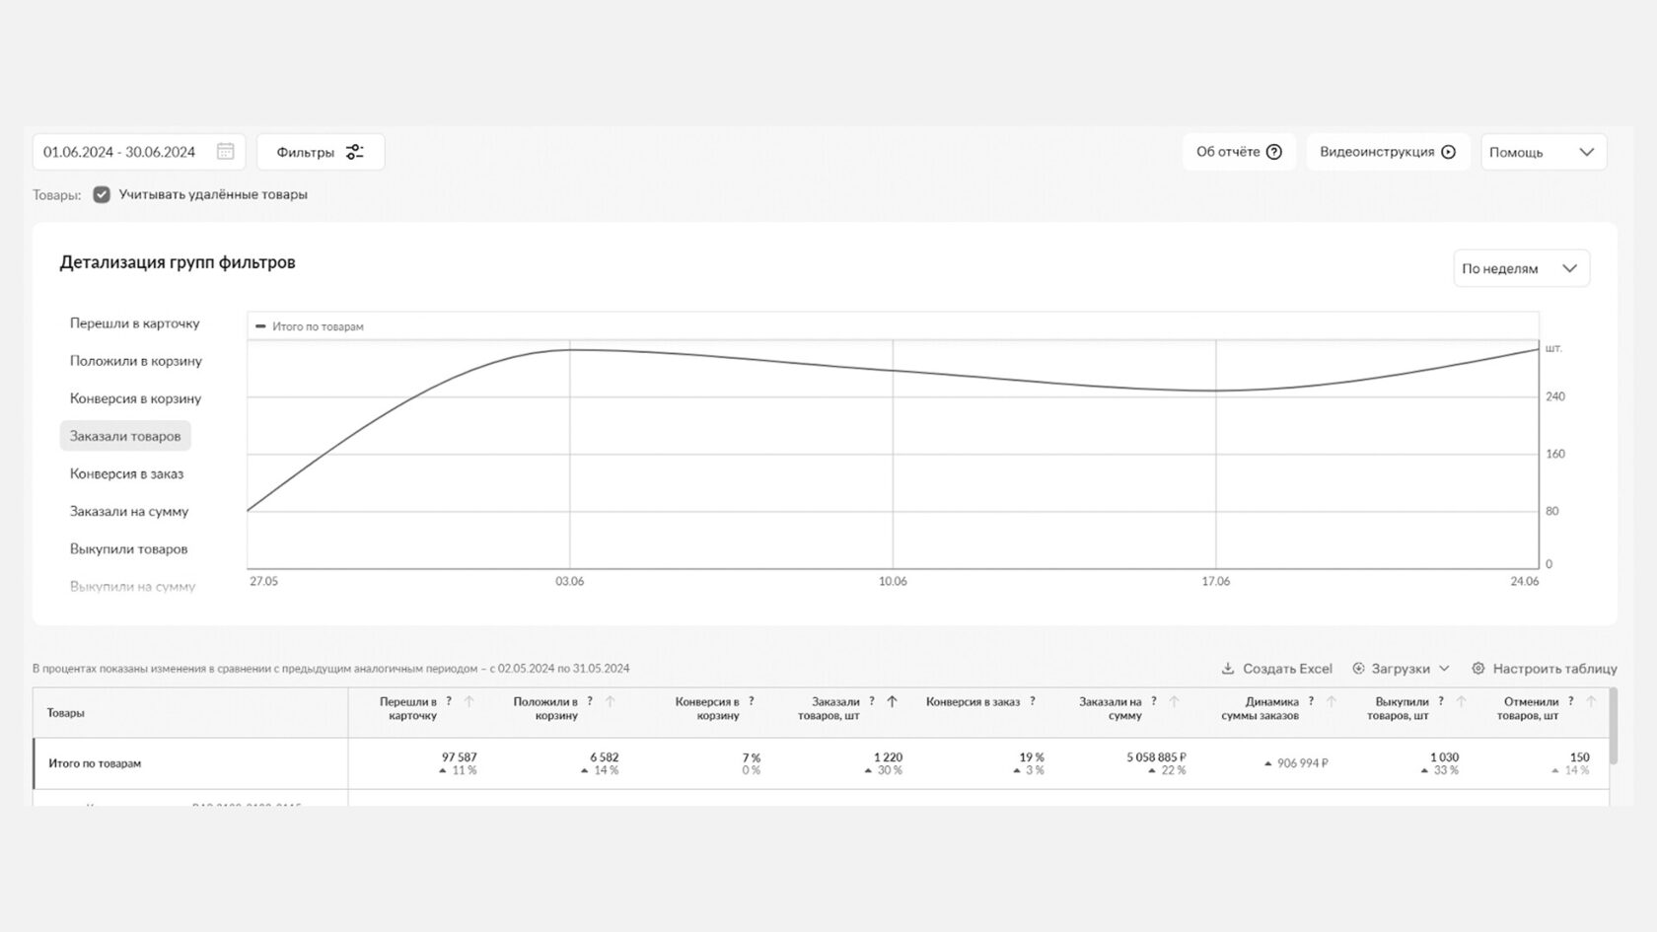Image resolution: width=1657 pixels, height=932 pixels.
Task: Click help icon next to Конверсия в заказ
Action: tap(1033, 701)
